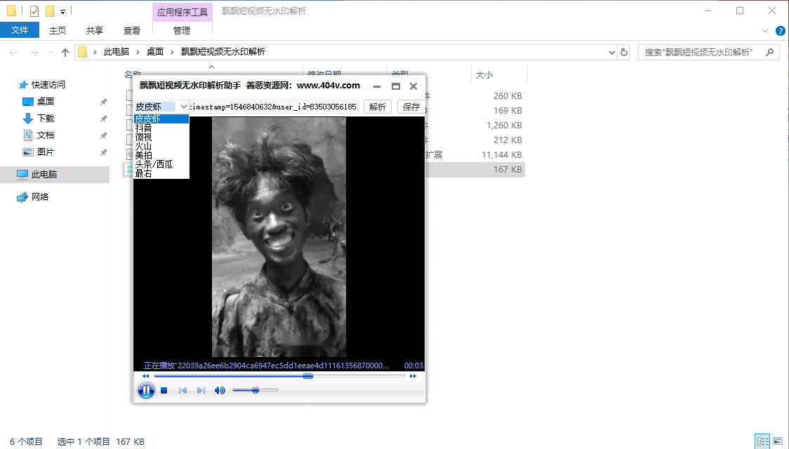789x449 pixels.
Task: Open the platform combo box arrow
Action: coord(184,107)
